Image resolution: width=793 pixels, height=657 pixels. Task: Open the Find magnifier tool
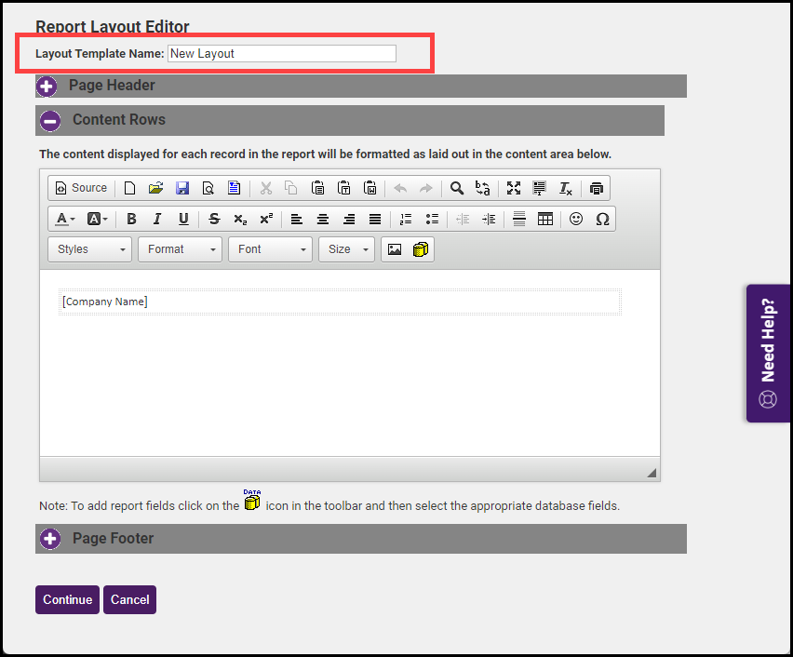tap(457, 188)
